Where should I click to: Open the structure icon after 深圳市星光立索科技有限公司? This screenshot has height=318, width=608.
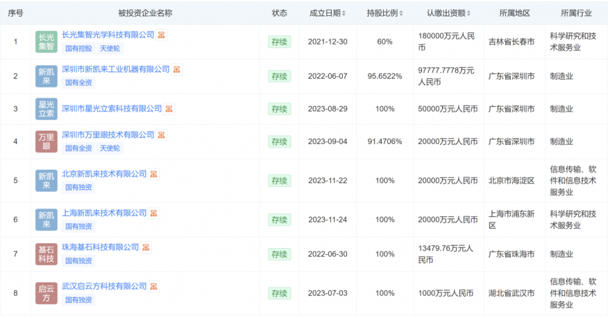169,109
